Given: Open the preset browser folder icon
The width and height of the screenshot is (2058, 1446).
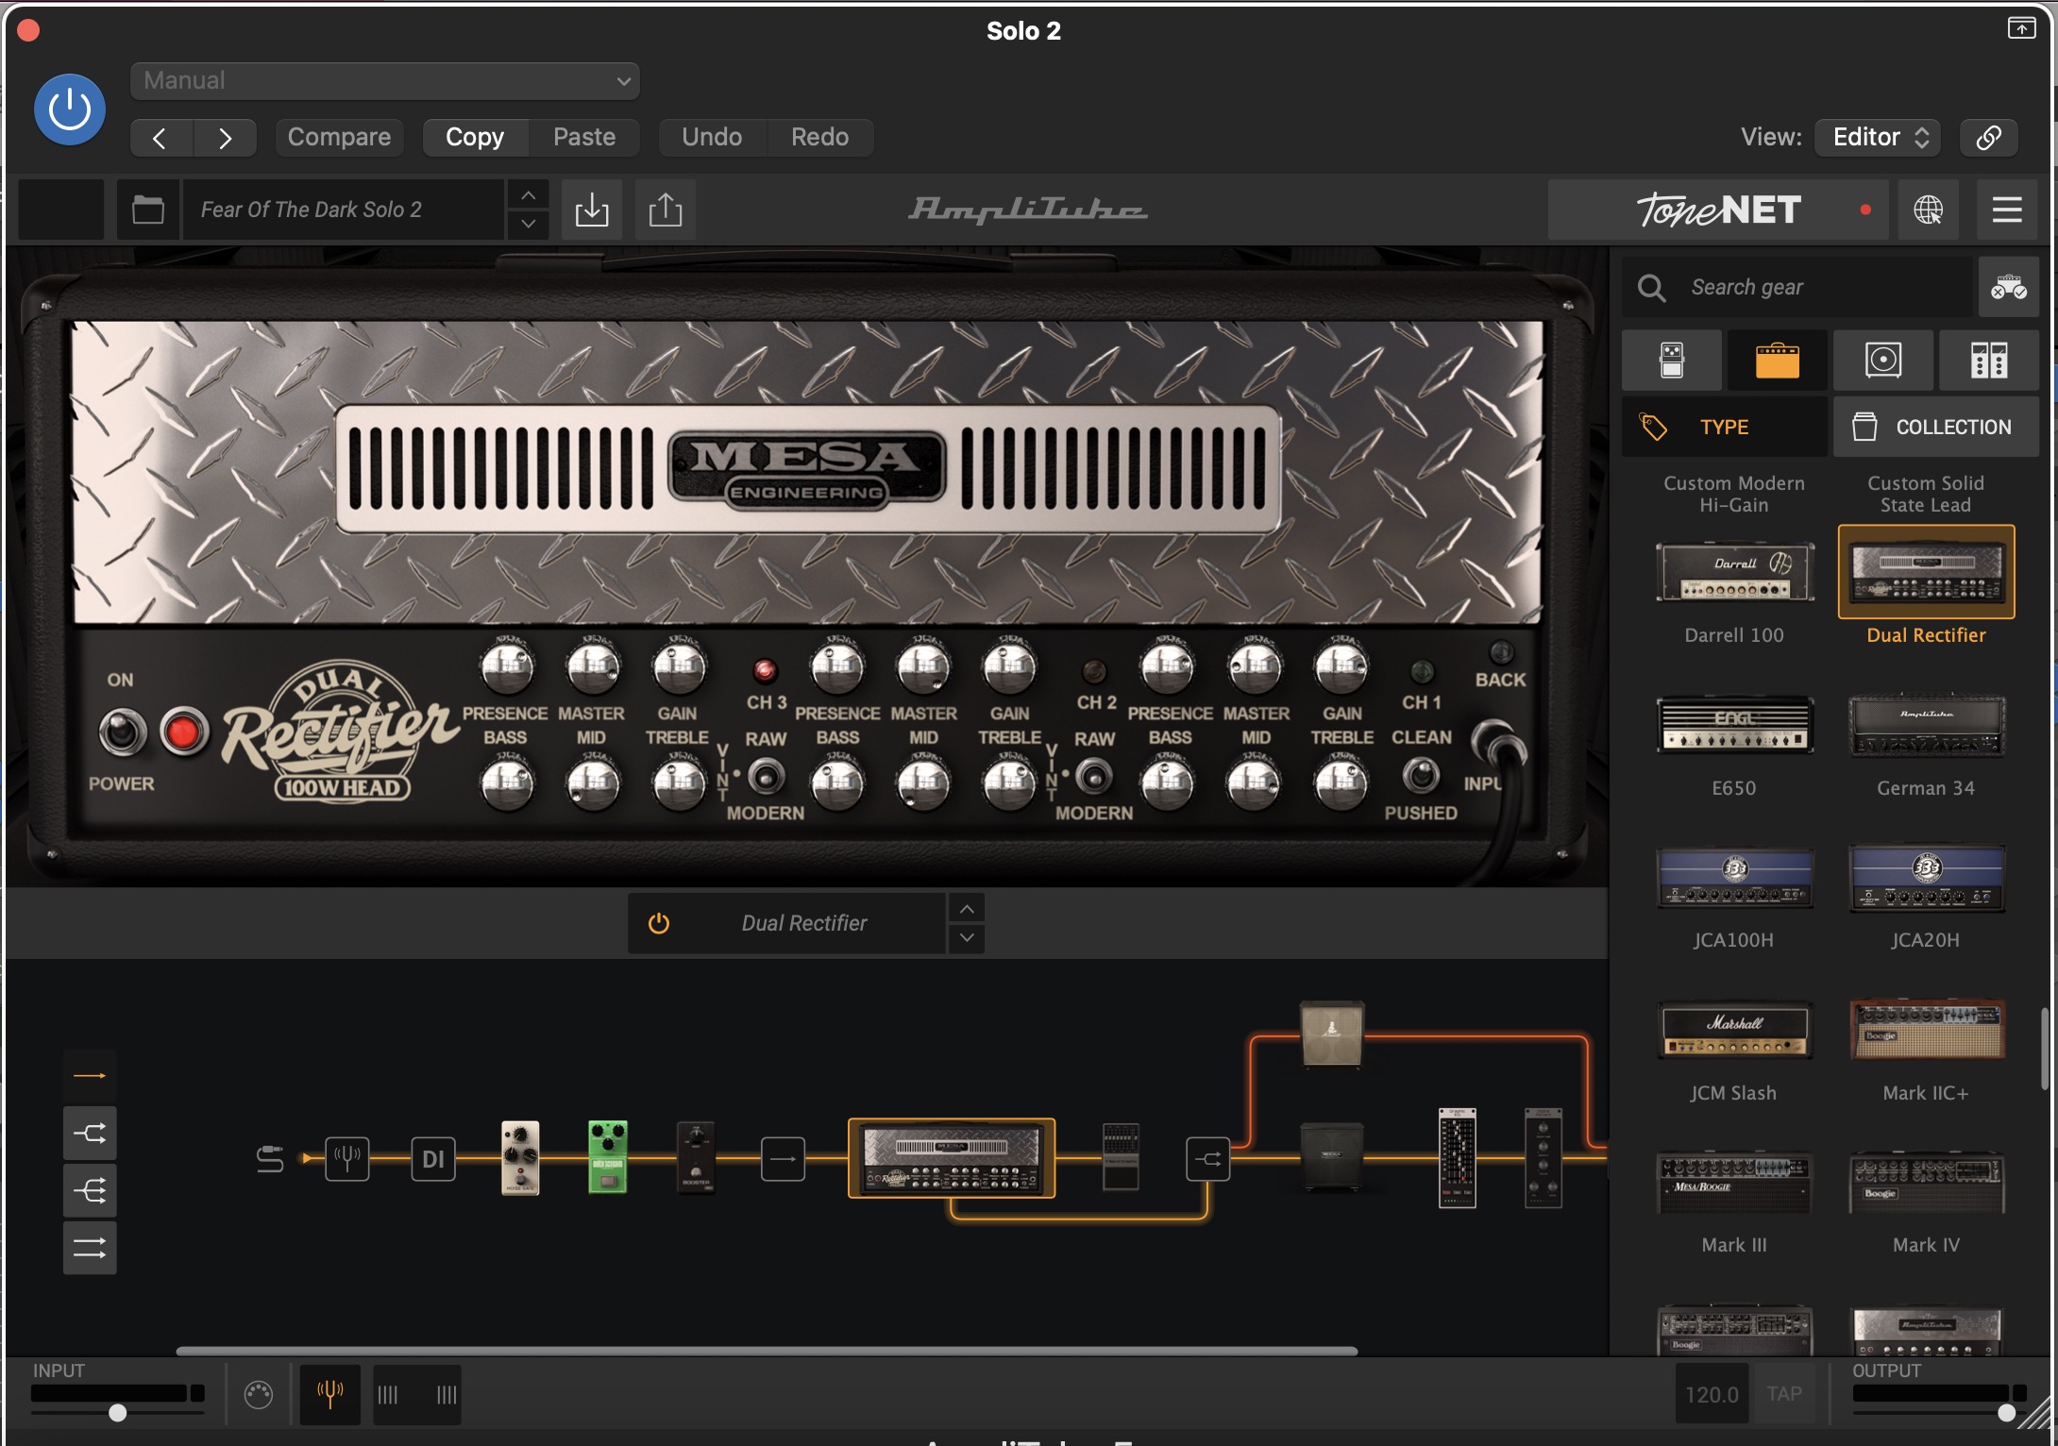Looking at the screenshot, I should coord(148,210).
